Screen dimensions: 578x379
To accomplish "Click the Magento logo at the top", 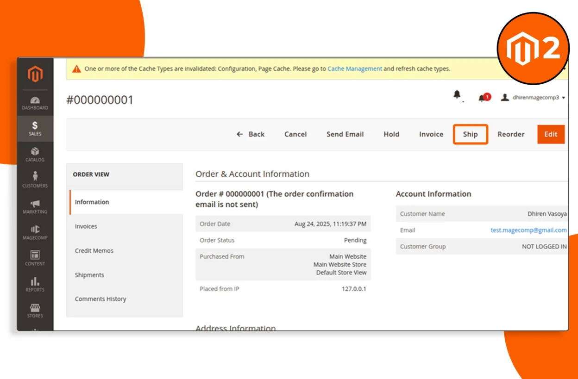I will coord(35,74).
